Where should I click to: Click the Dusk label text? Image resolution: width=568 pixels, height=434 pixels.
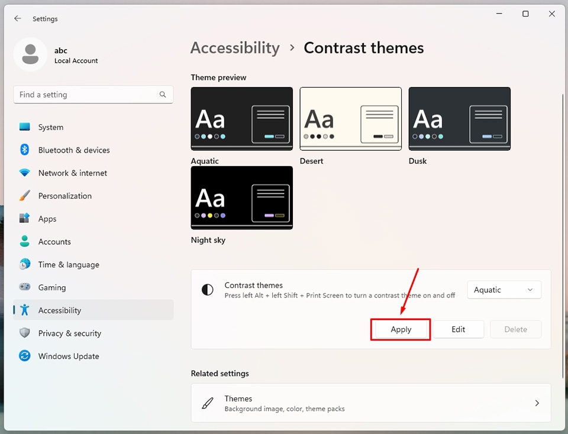[418, 161]
